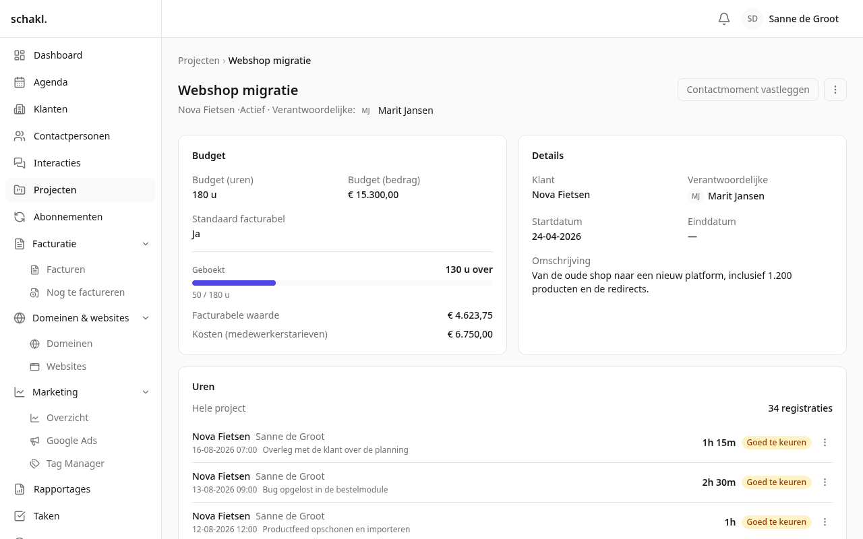Open Tag Manager sub-item
The image size is (863, 539).
click(88, 464)
